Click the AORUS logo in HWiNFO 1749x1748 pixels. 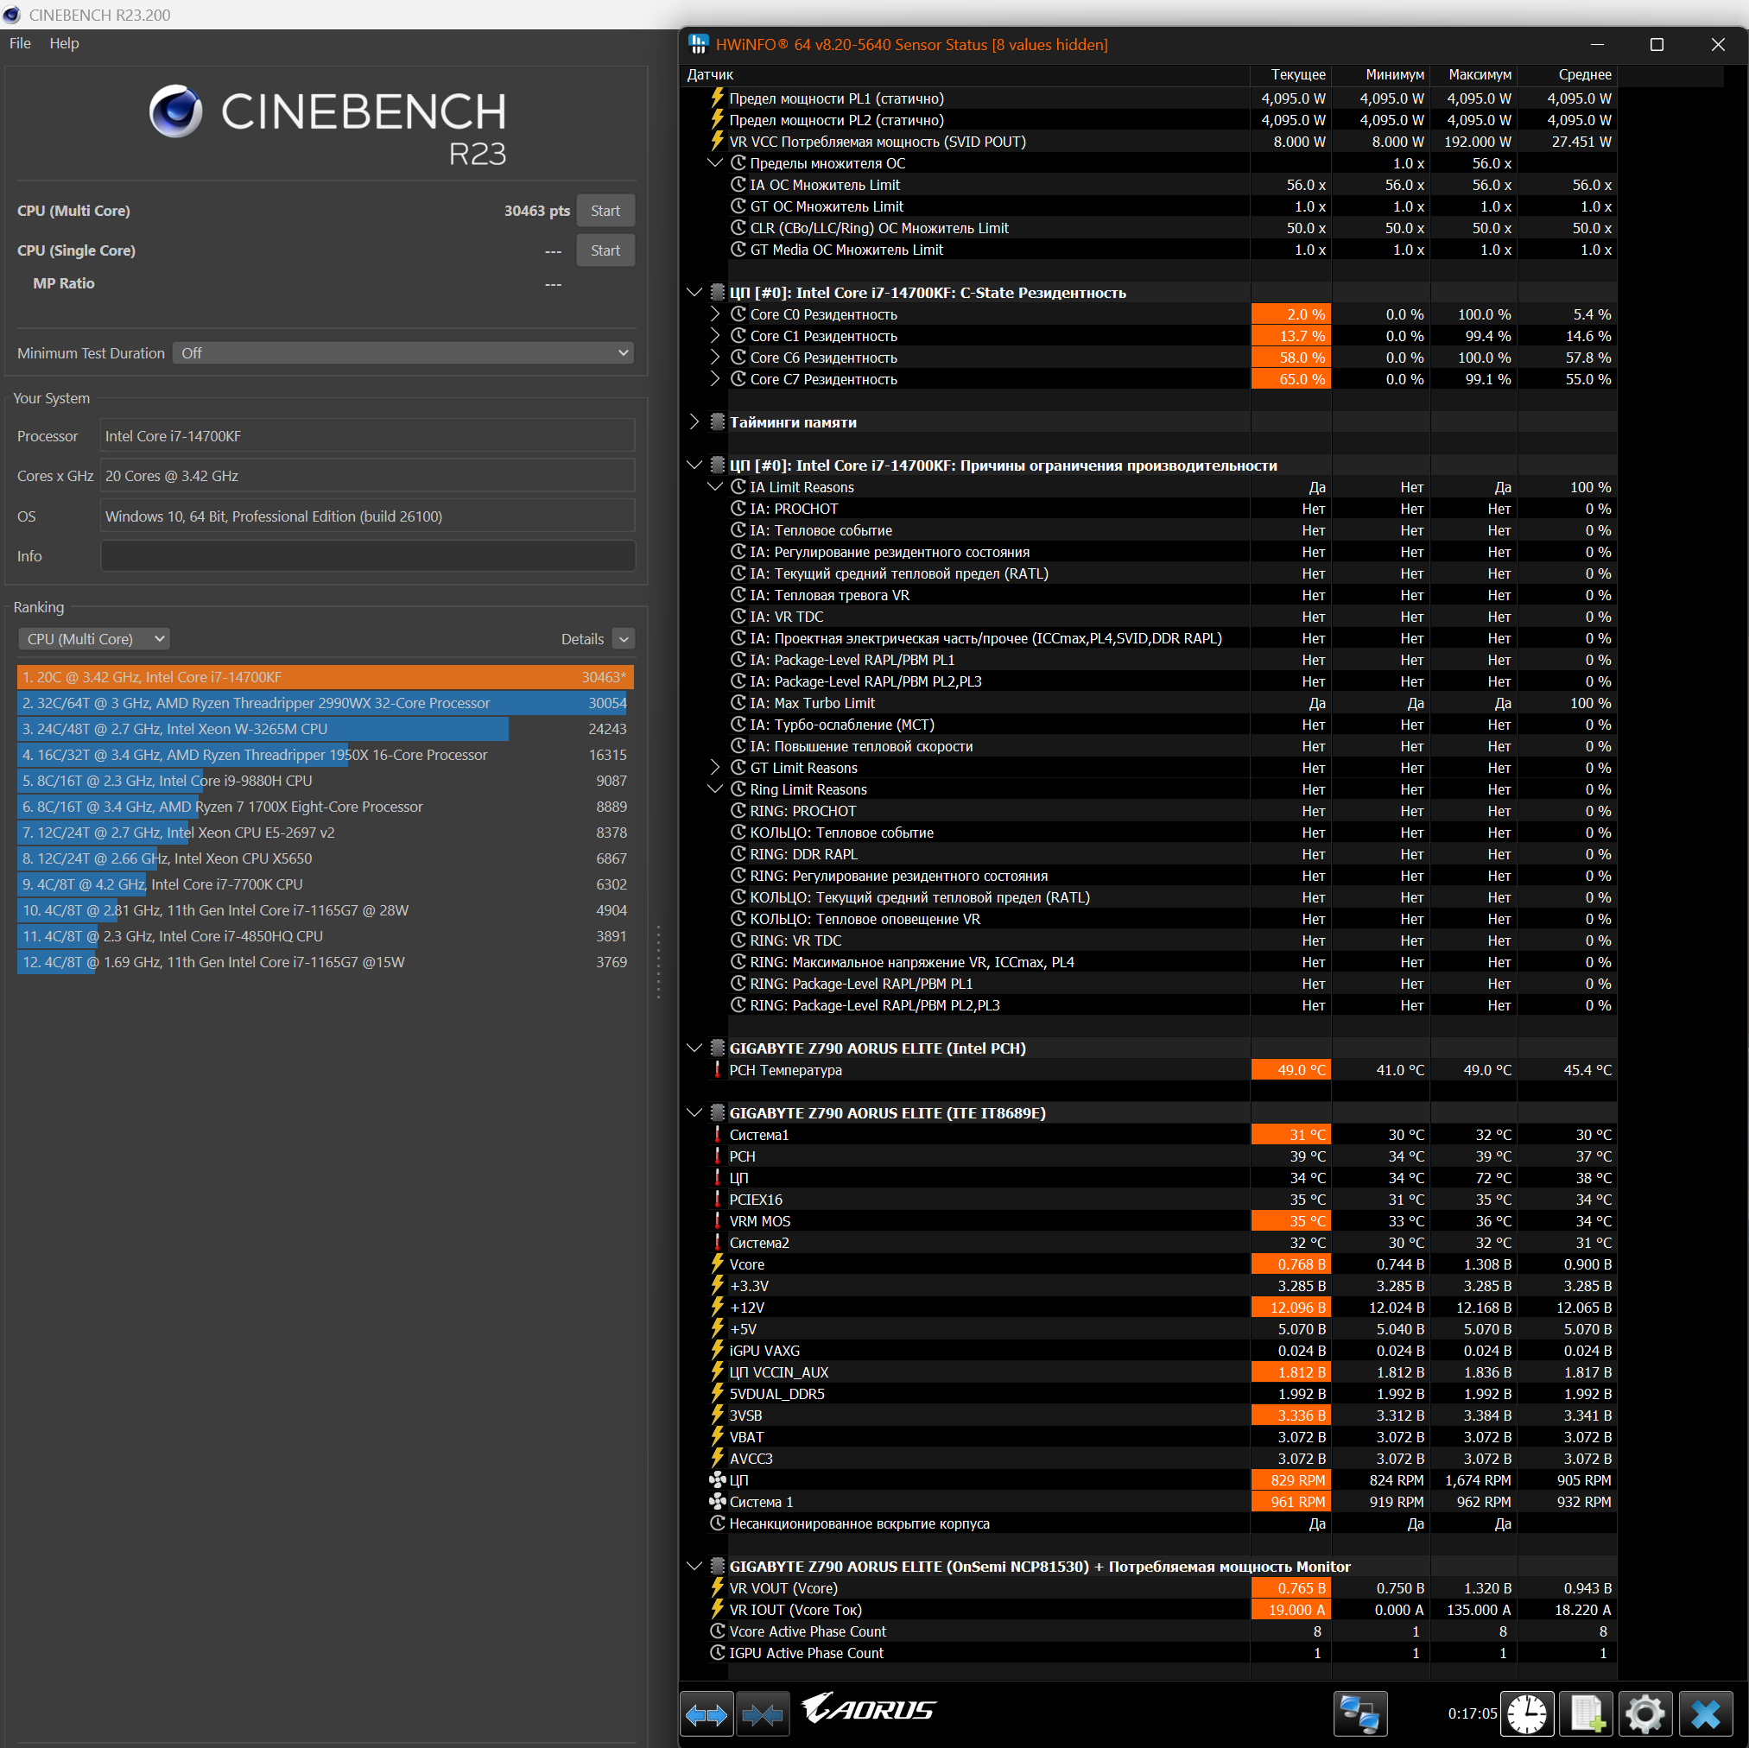click(869, 1709)
